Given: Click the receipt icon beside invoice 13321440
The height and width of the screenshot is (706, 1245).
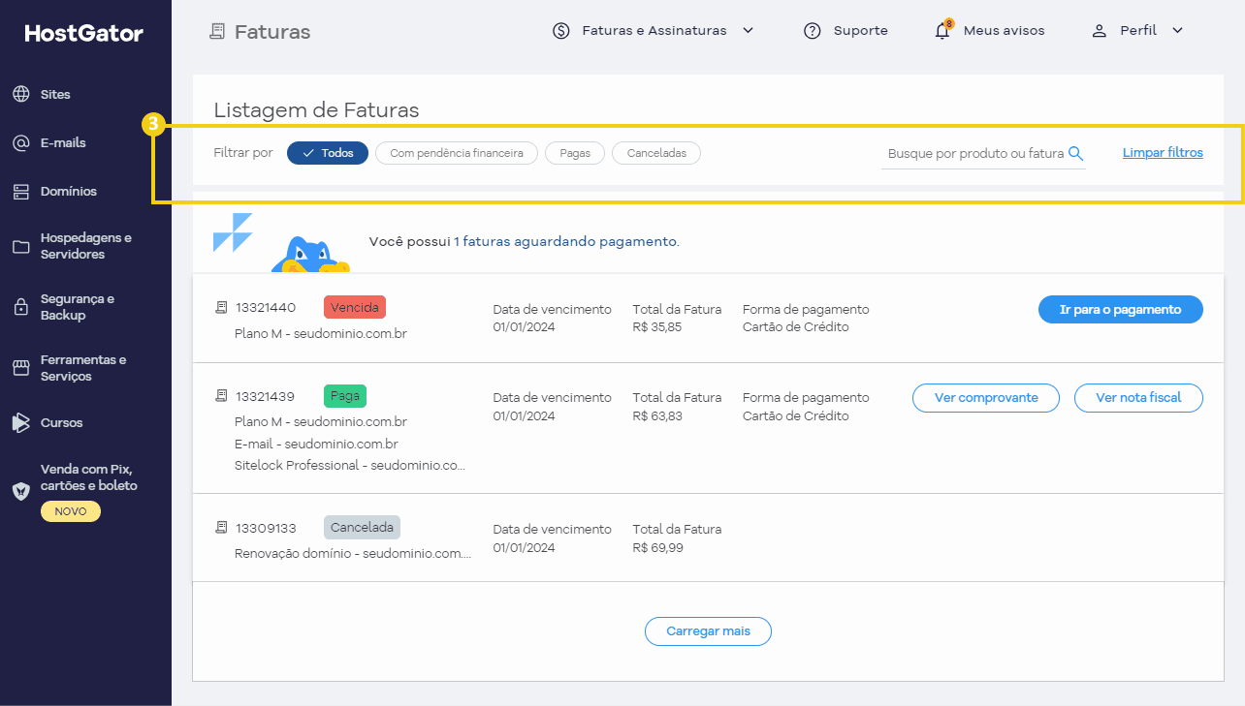Looking at the screenshot, I should pyautogui.click(x=221, y=308).
